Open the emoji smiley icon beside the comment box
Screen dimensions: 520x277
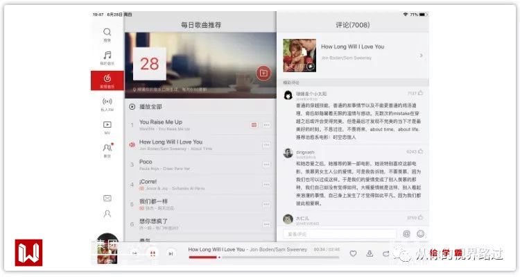coord(421,234)
